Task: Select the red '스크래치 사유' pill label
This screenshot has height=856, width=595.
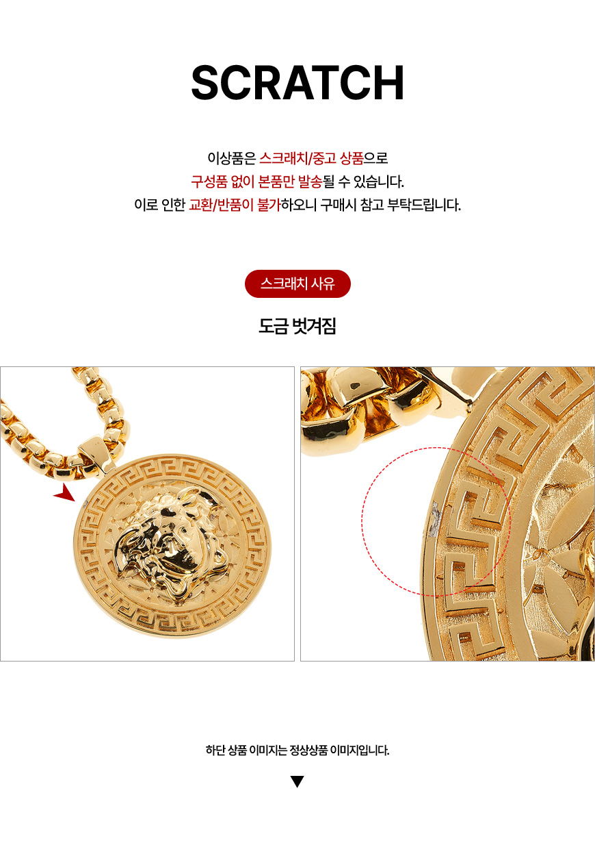Action: point(297,284)
